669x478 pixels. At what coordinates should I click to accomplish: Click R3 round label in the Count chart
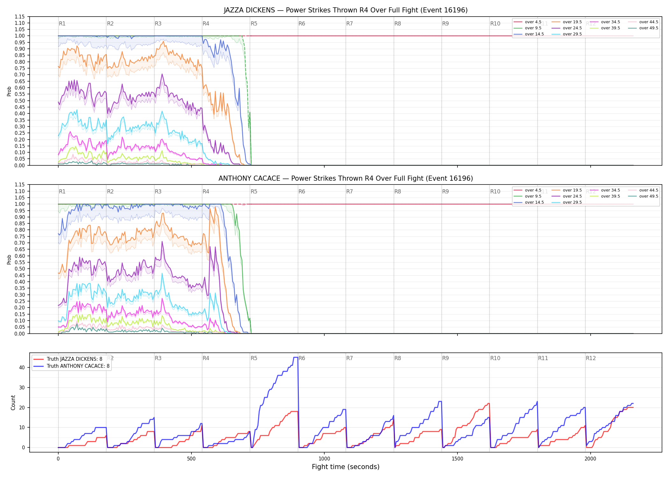click(x=158, y=358)
